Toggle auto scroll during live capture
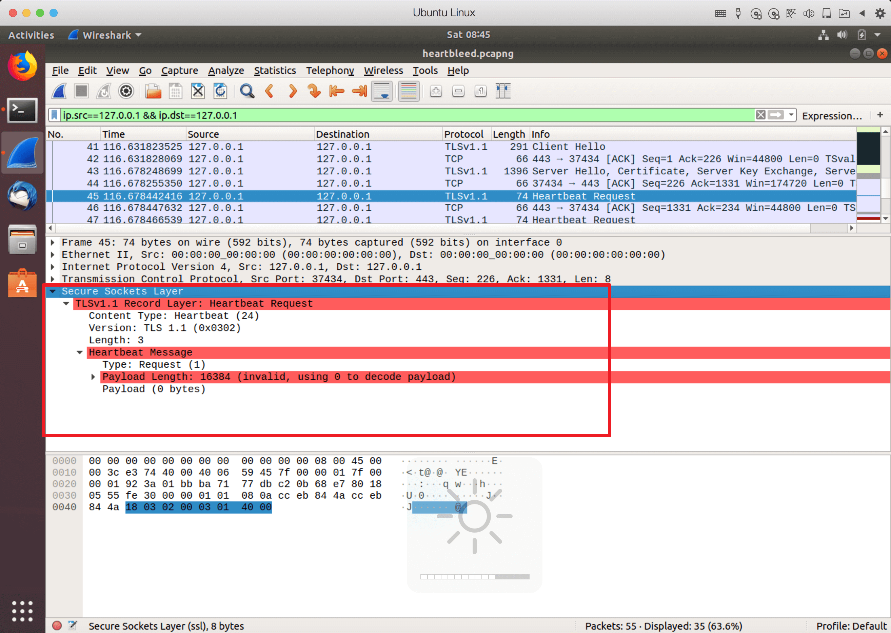The width and height of the screenshot is (891, 633). [382, 92]
